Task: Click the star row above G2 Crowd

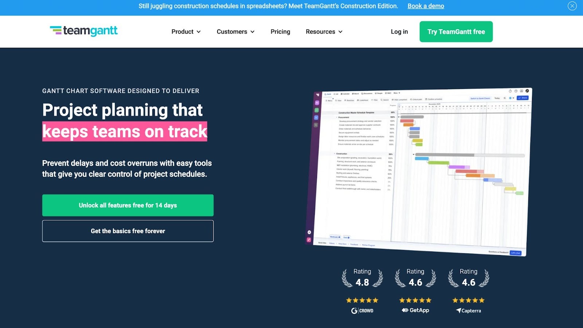Action: [362, 300]
